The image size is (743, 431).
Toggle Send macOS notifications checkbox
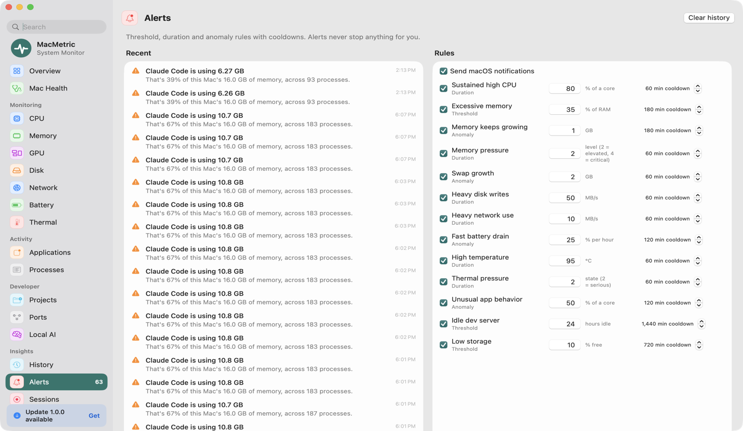click(443, 71)
